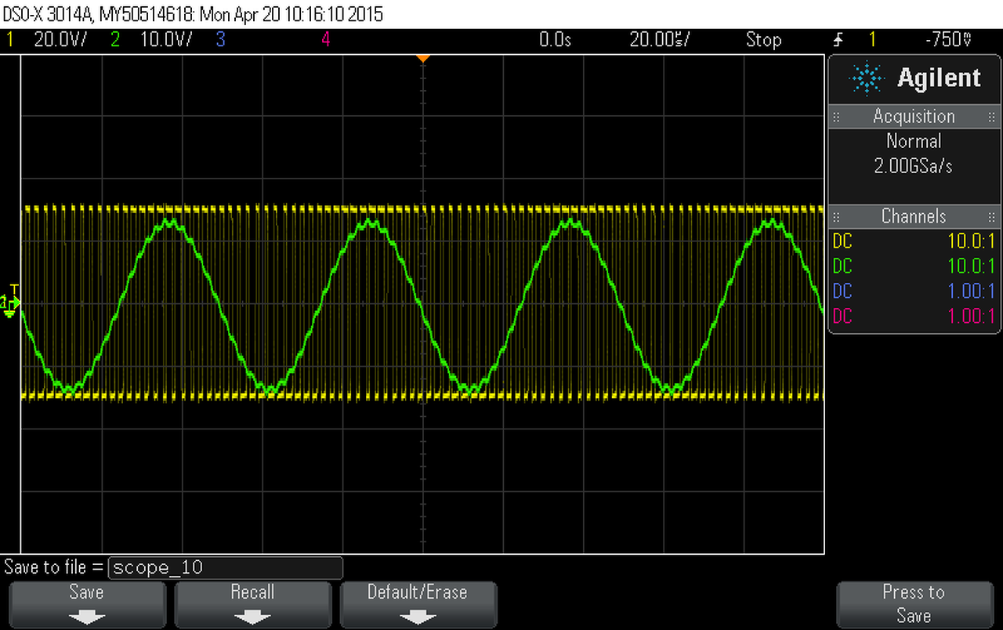1003x630 pixels.
Task: Open the Default/Erase softkey menu
Action: tap(418, 604)
